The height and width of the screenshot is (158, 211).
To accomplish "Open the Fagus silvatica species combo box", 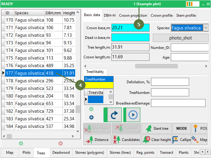I will 190,28.
